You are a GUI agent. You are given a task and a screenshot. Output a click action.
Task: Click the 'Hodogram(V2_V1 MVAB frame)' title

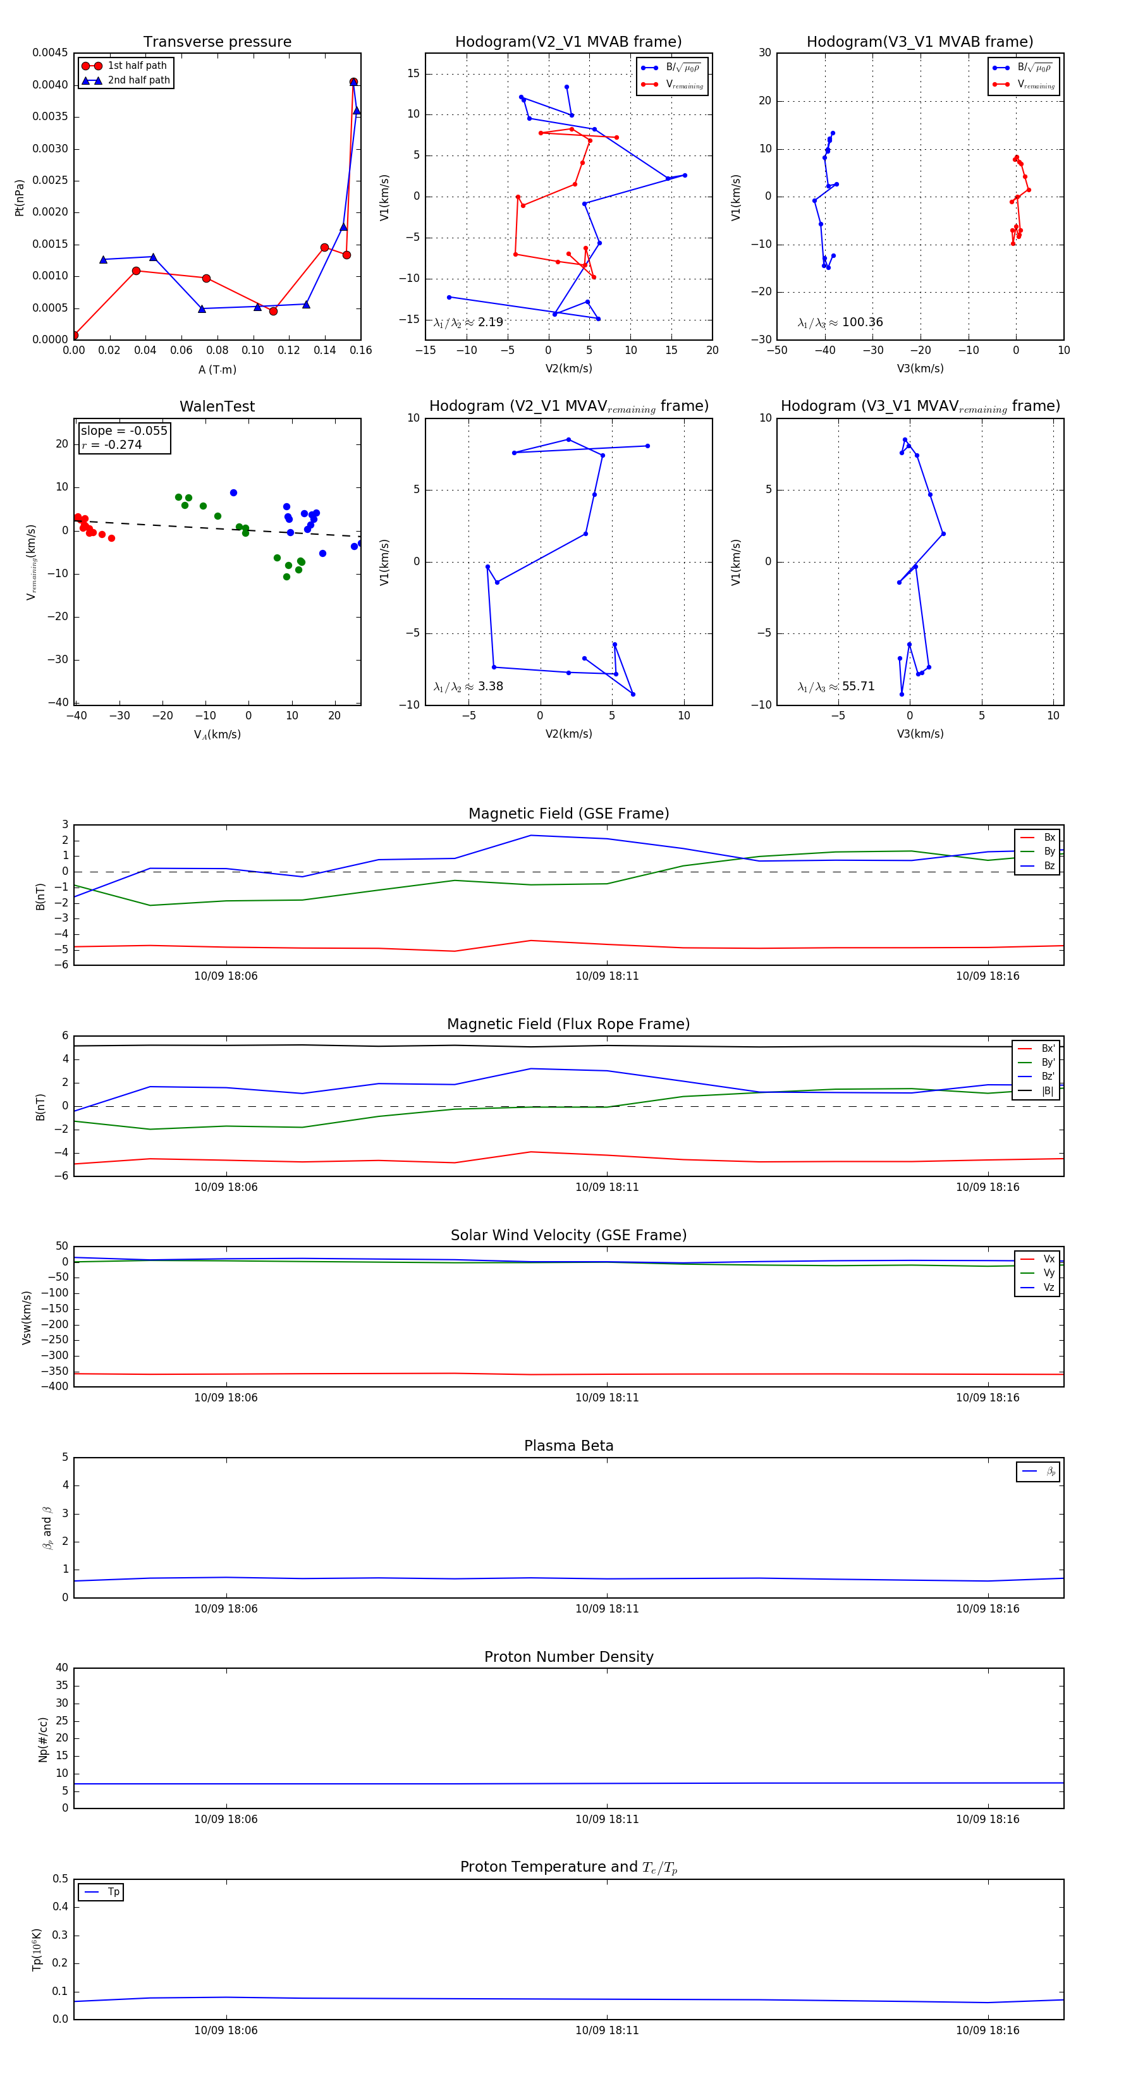[568, 42]
